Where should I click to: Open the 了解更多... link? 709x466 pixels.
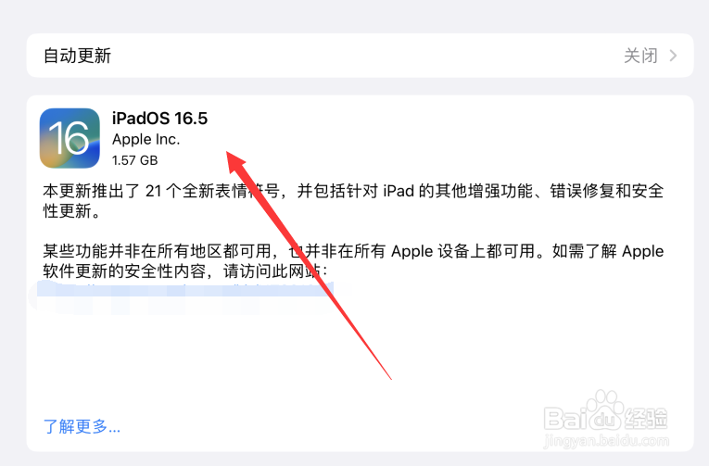point(82,426)
